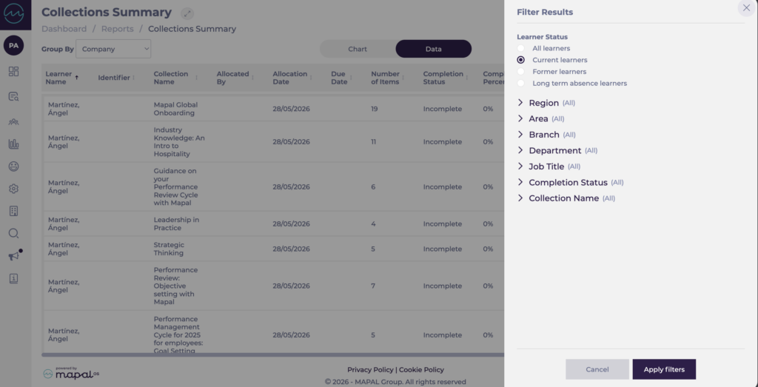The height and width of the screenshot is (387, 758).
Task: Switch to the Data view tab
Action: [x=433, y=49]
